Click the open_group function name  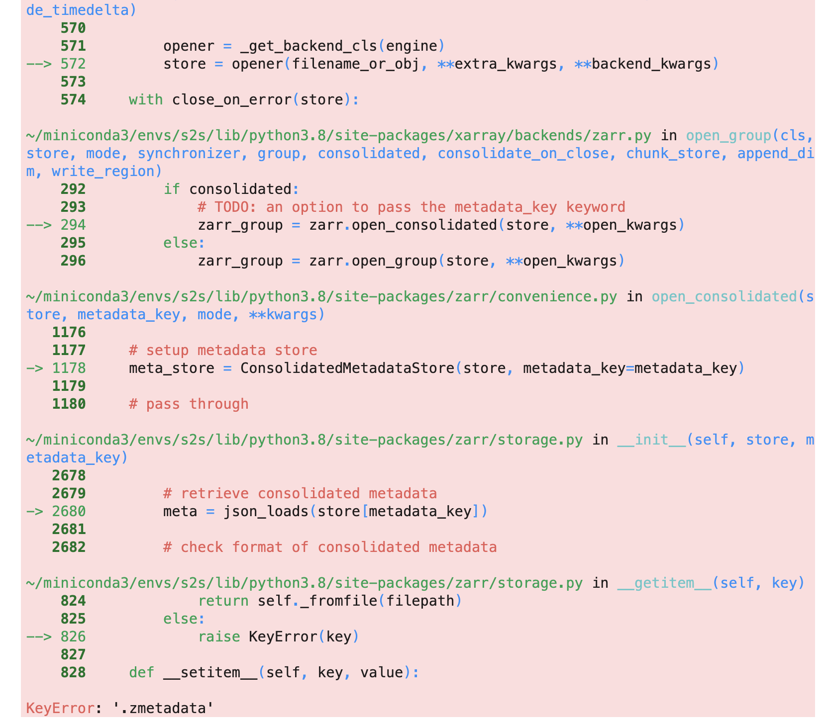pyautogui.click(x=728, y=135)
